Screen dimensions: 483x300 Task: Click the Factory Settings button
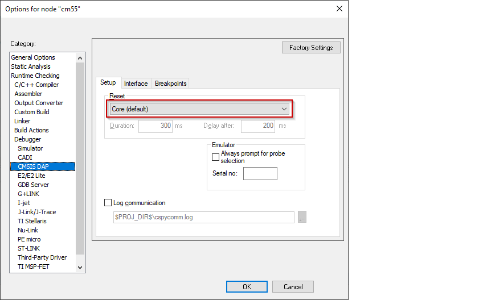[311, 48]
